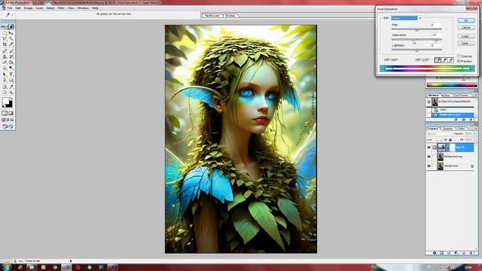Click the Saturation slider track

tap(416, 39)
